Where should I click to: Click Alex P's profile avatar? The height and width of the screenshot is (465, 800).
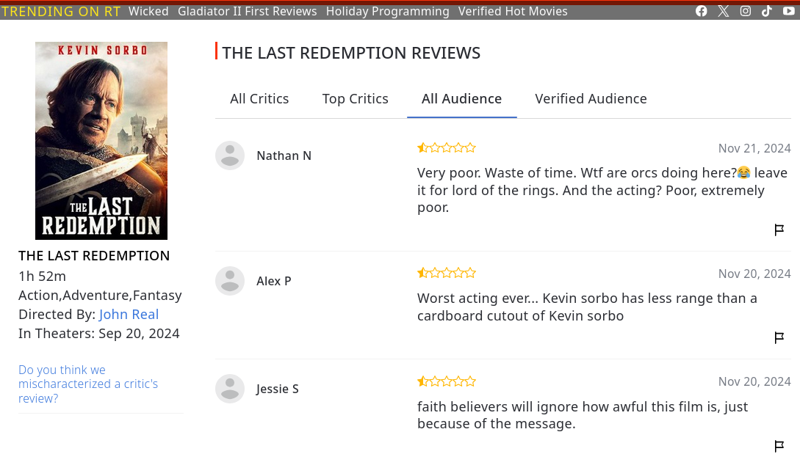click(230, 281)
